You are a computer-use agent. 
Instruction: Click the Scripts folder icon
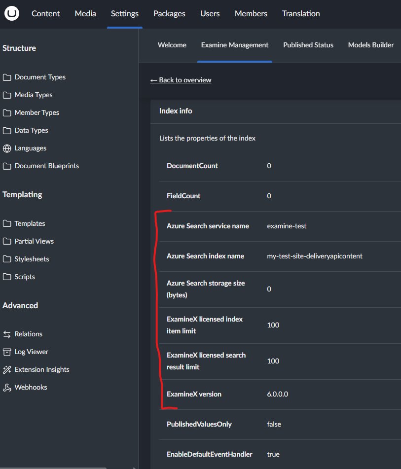pos(7,277)
